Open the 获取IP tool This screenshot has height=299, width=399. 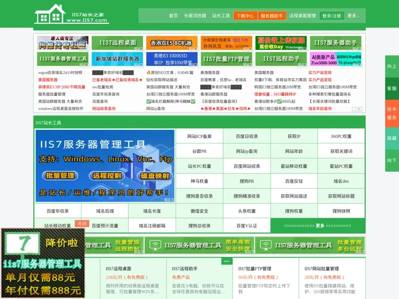coord(294,136)
